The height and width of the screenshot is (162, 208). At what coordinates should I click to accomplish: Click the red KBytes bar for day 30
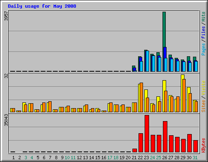tap(189, 143)
